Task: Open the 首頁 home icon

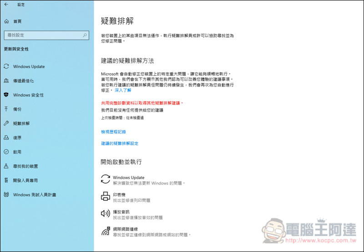Action: pos(6,21)
